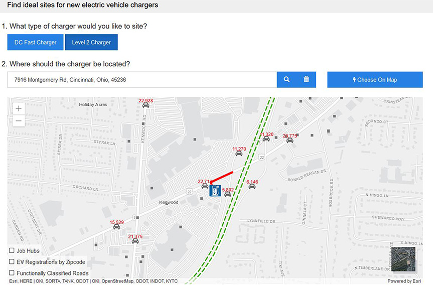Click the car icon labeled 22,928
The image size is (433, 290).
(x=146, y=104)
